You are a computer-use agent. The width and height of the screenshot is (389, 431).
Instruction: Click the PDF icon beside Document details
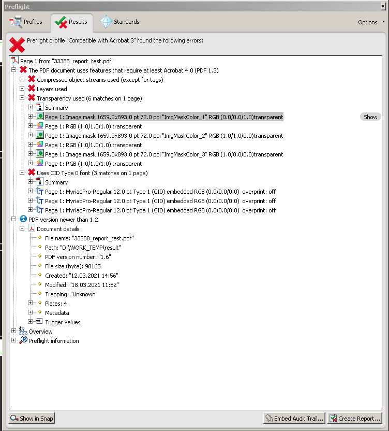click(x=32, y=228)
